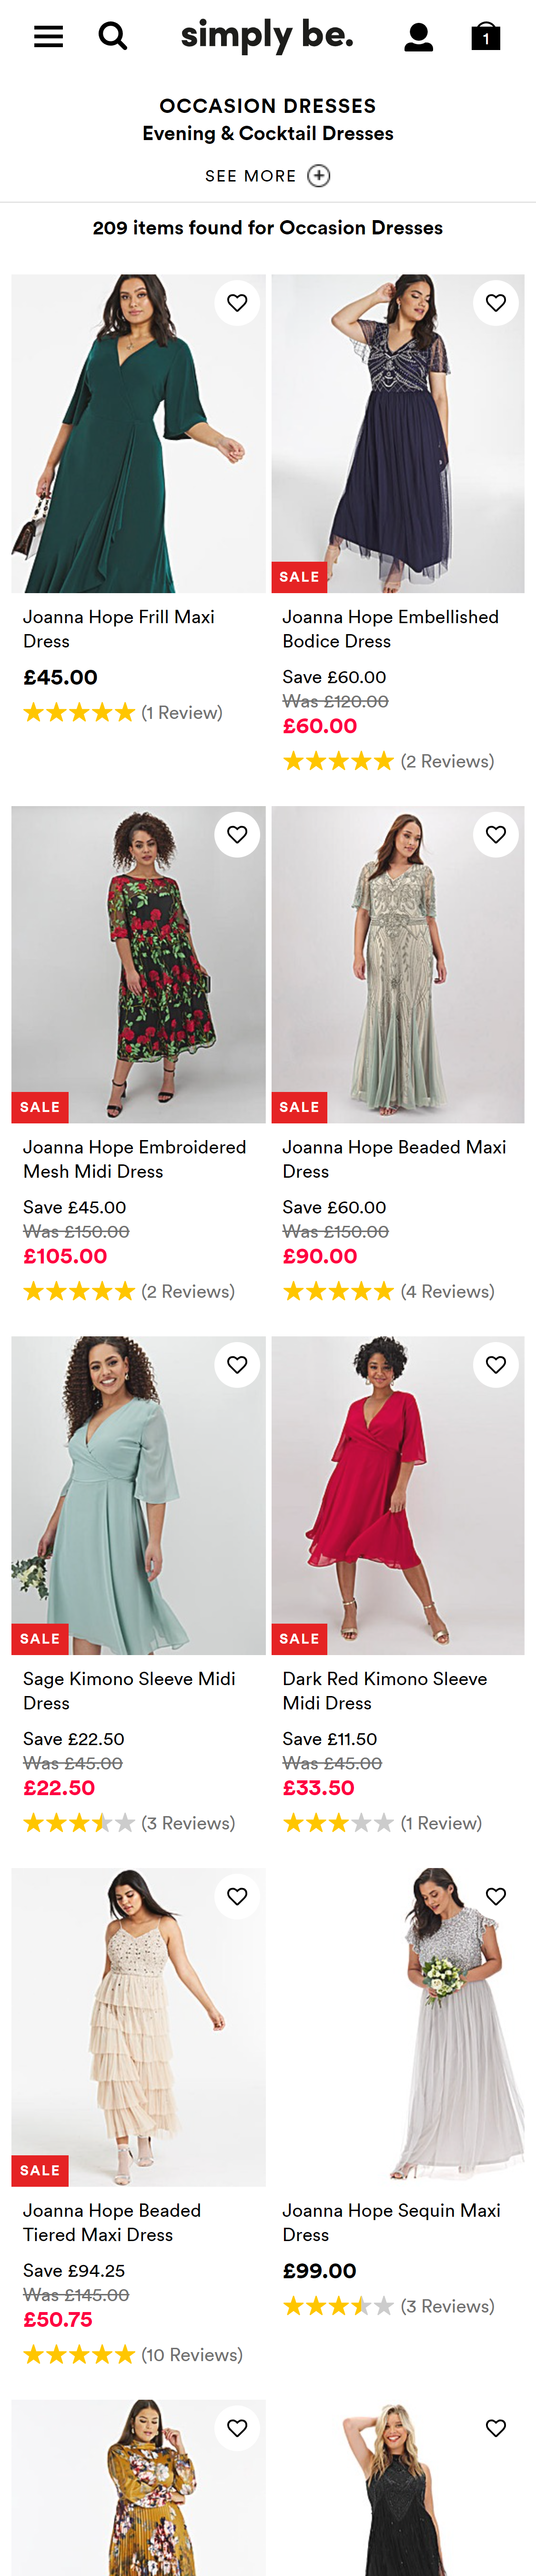The width and height of the screenshot is (536, 2576).
Task: View the green Frill Maxi Dress photo
Action: [x=138, y=434]
